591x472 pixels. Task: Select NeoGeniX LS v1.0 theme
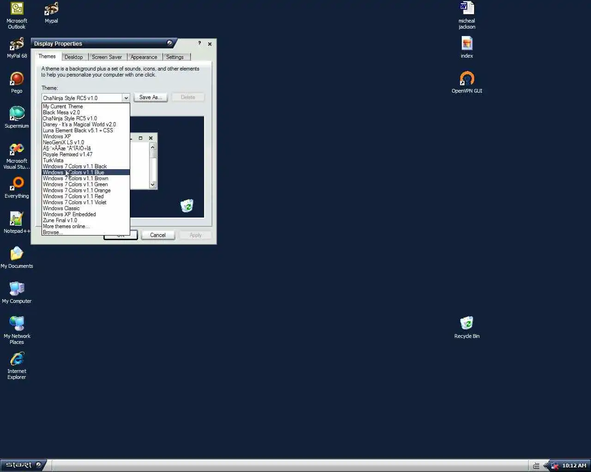point(85,142)
